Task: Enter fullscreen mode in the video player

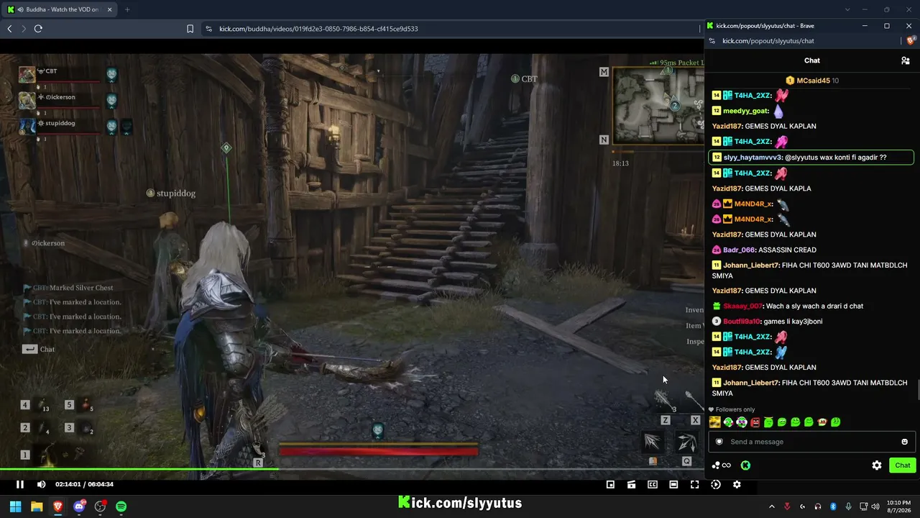Action: pos(694,485)
